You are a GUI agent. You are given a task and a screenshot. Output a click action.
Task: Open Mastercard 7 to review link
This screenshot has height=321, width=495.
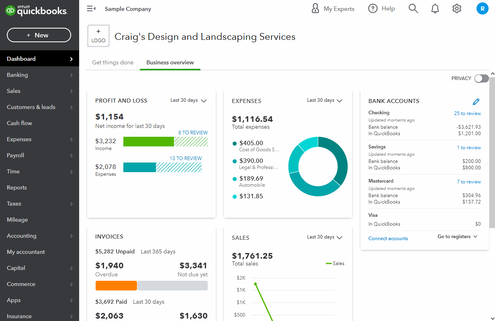point(469,182)
